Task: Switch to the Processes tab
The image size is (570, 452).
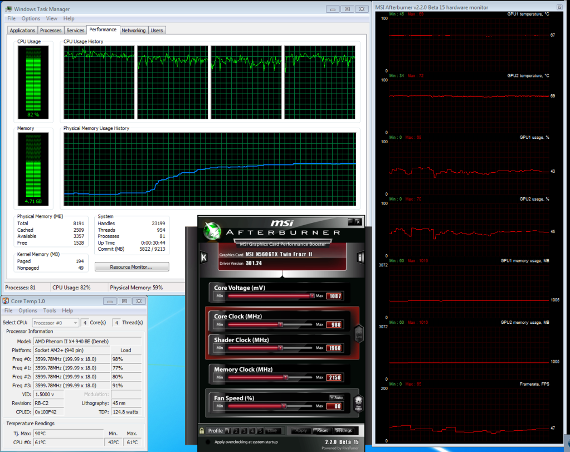Action: pyautogui.click(x=51, y=31)
